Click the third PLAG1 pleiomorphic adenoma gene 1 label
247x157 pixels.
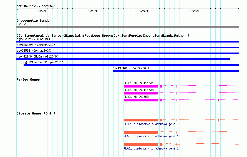[151, 148]
